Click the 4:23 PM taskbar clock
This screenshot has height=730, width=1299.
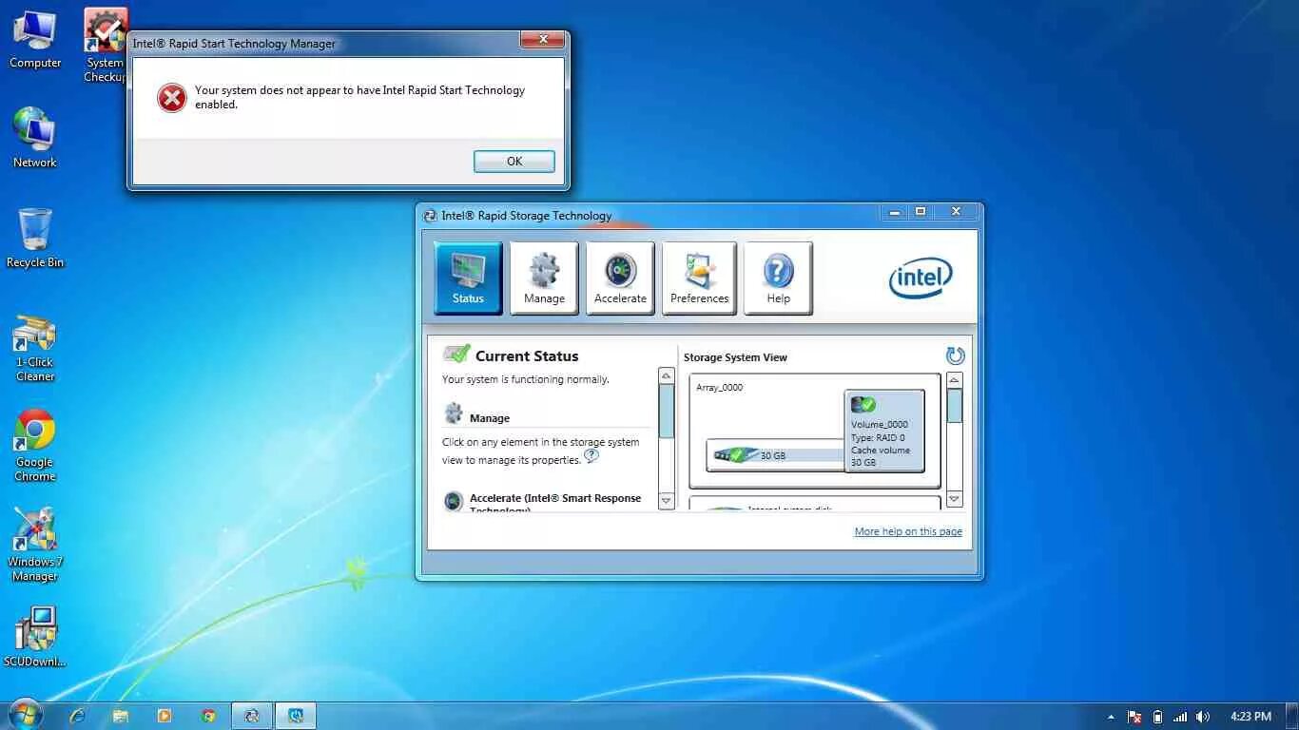pos(1251,717)
